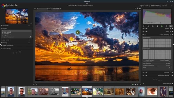This screenshot has width=174, height=98.
Task: Collapse left panel with left edge arrow
Action: tap(1, 44)
